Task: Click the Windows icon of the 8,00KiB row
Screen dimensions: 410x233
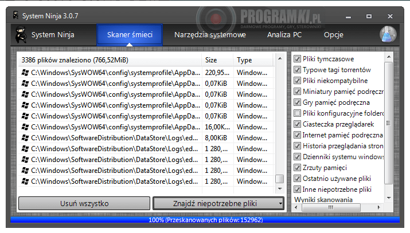Action: click(x=25, y=138)
